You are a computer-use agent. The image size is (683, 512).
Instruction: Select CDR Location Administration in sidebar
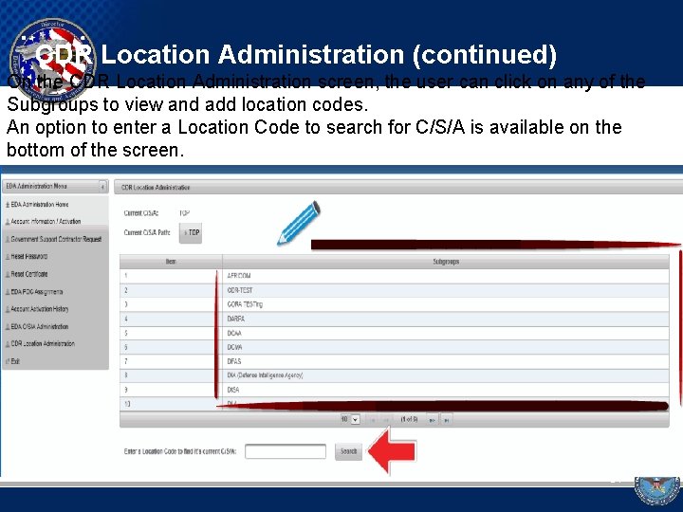43,343
